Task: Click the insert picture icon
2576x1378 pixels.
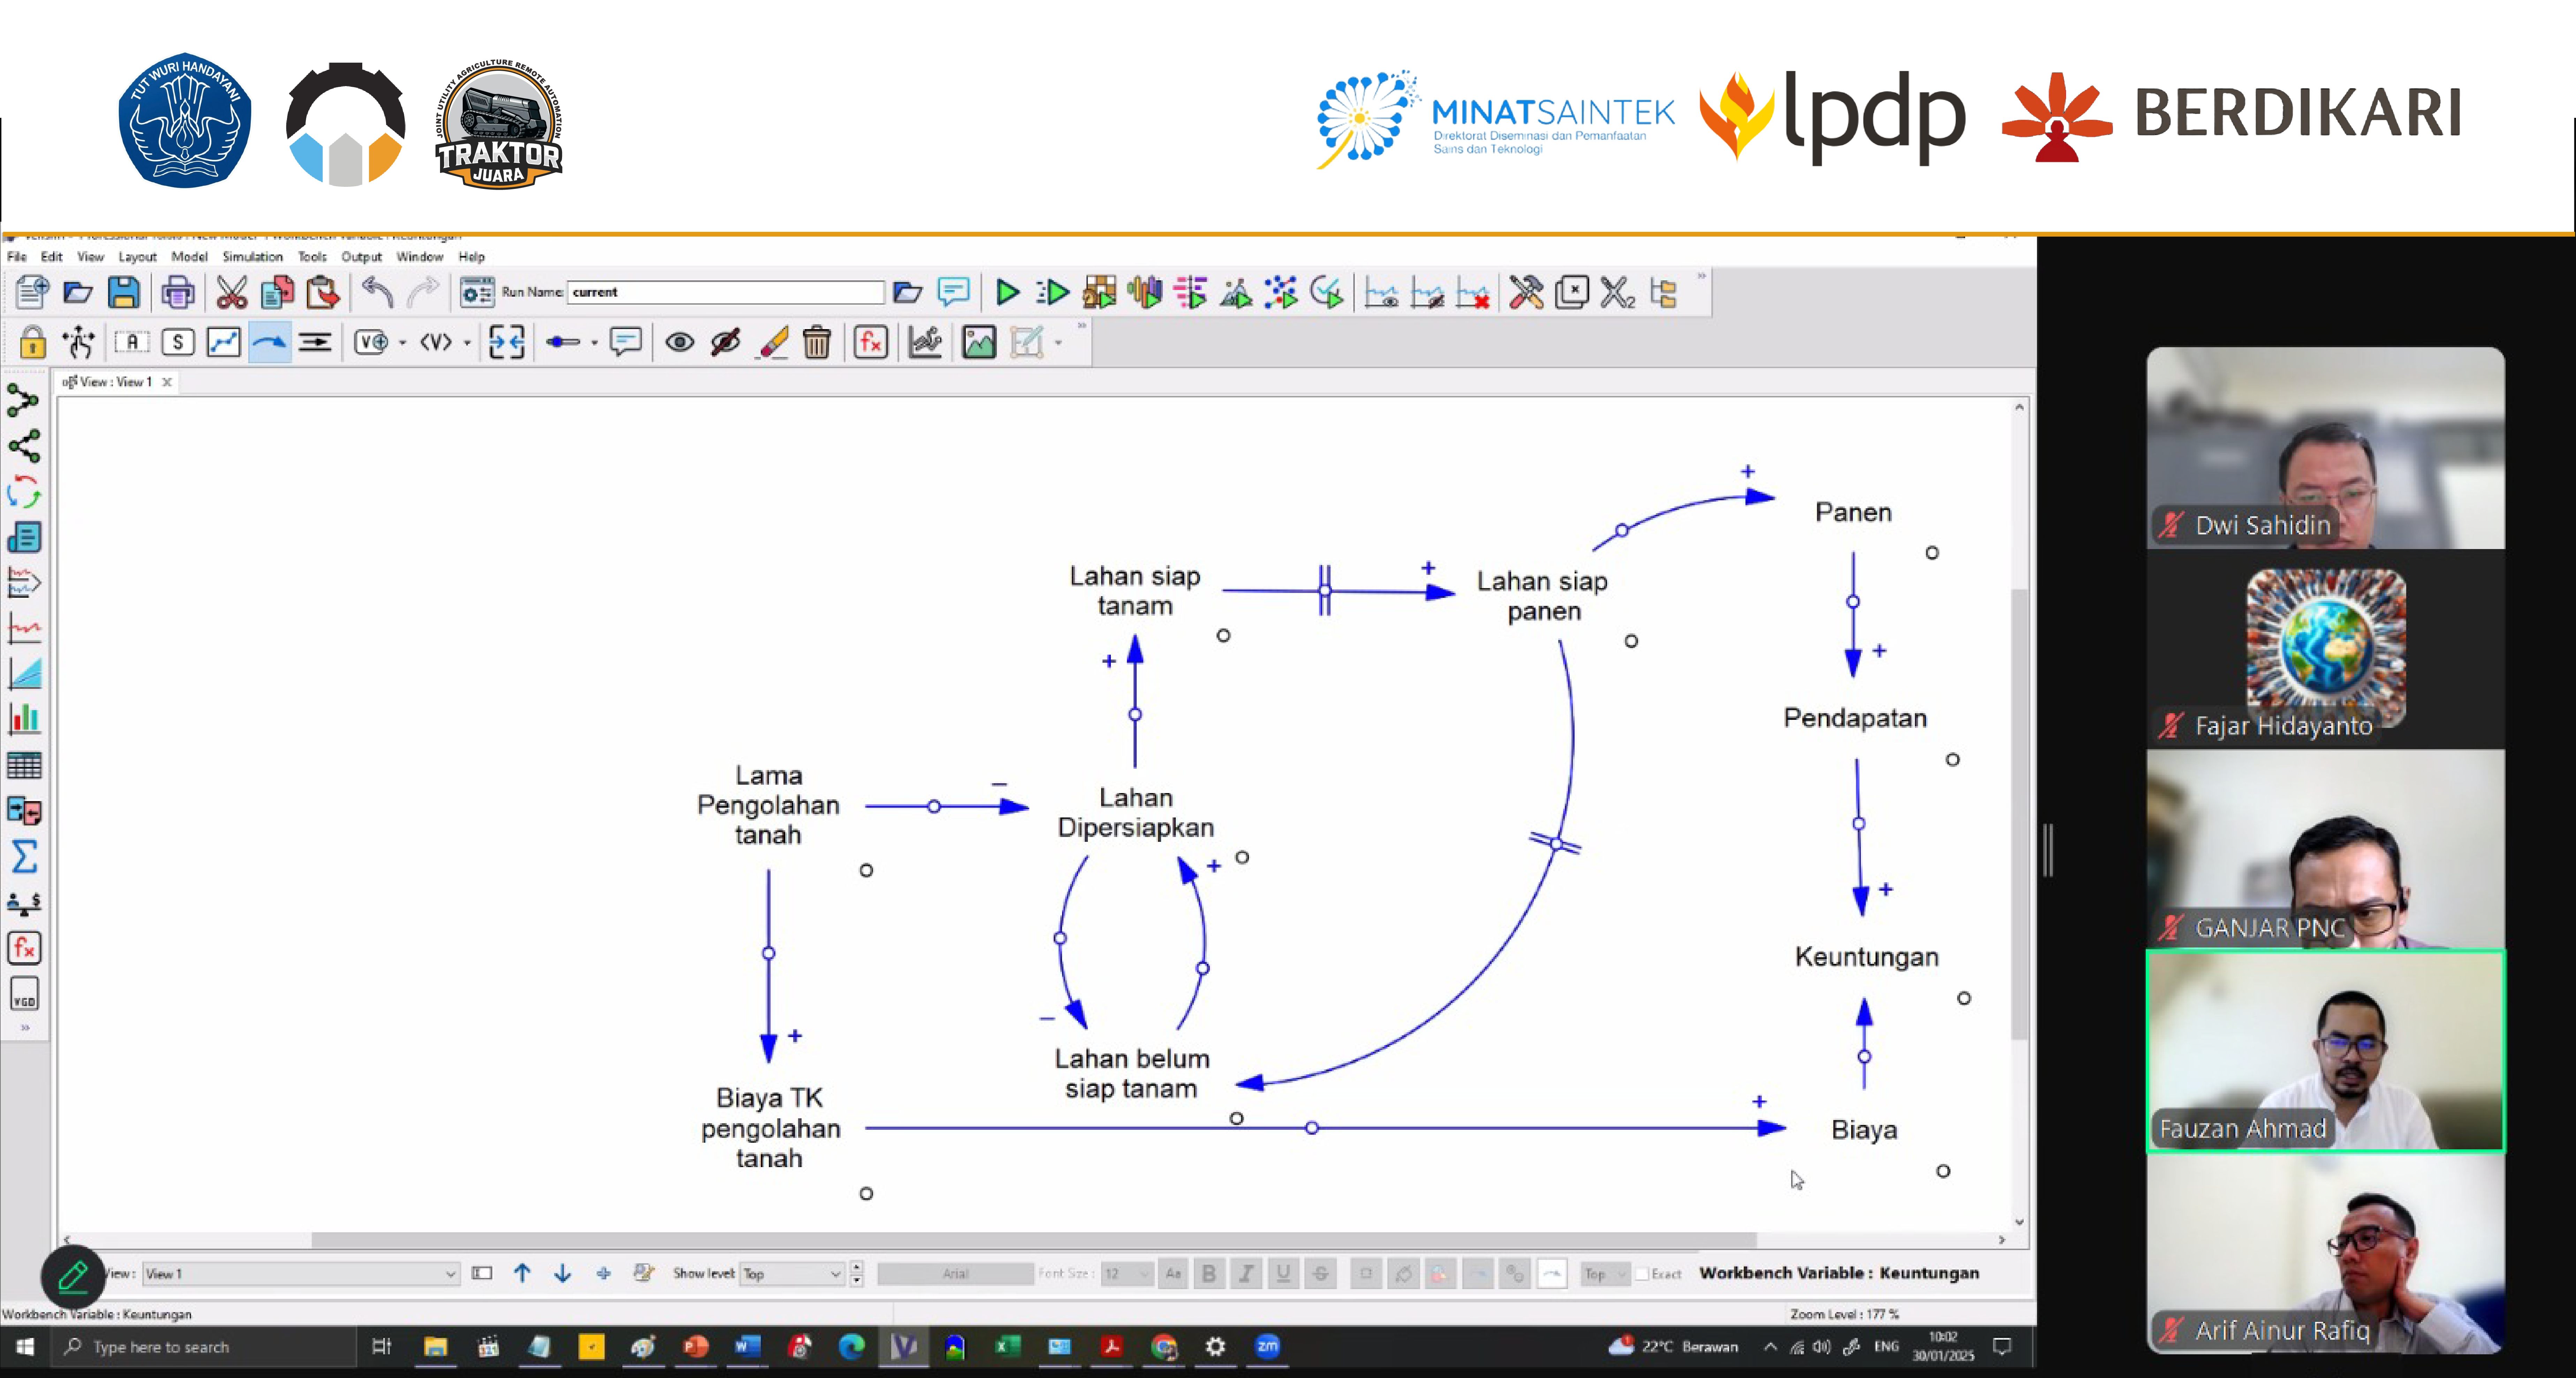Action: (979, 342)
